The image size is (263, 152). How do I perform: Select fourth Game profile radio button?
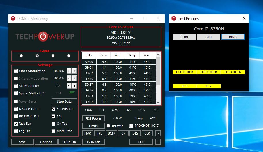pos(69,56)
